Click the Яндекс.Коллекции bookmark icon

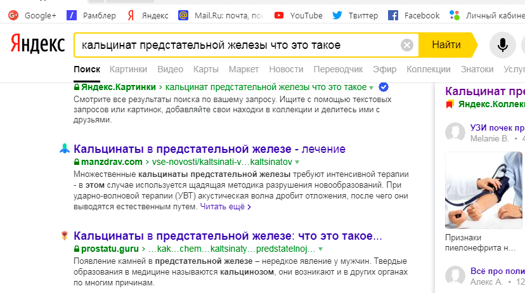pos(450,104)
